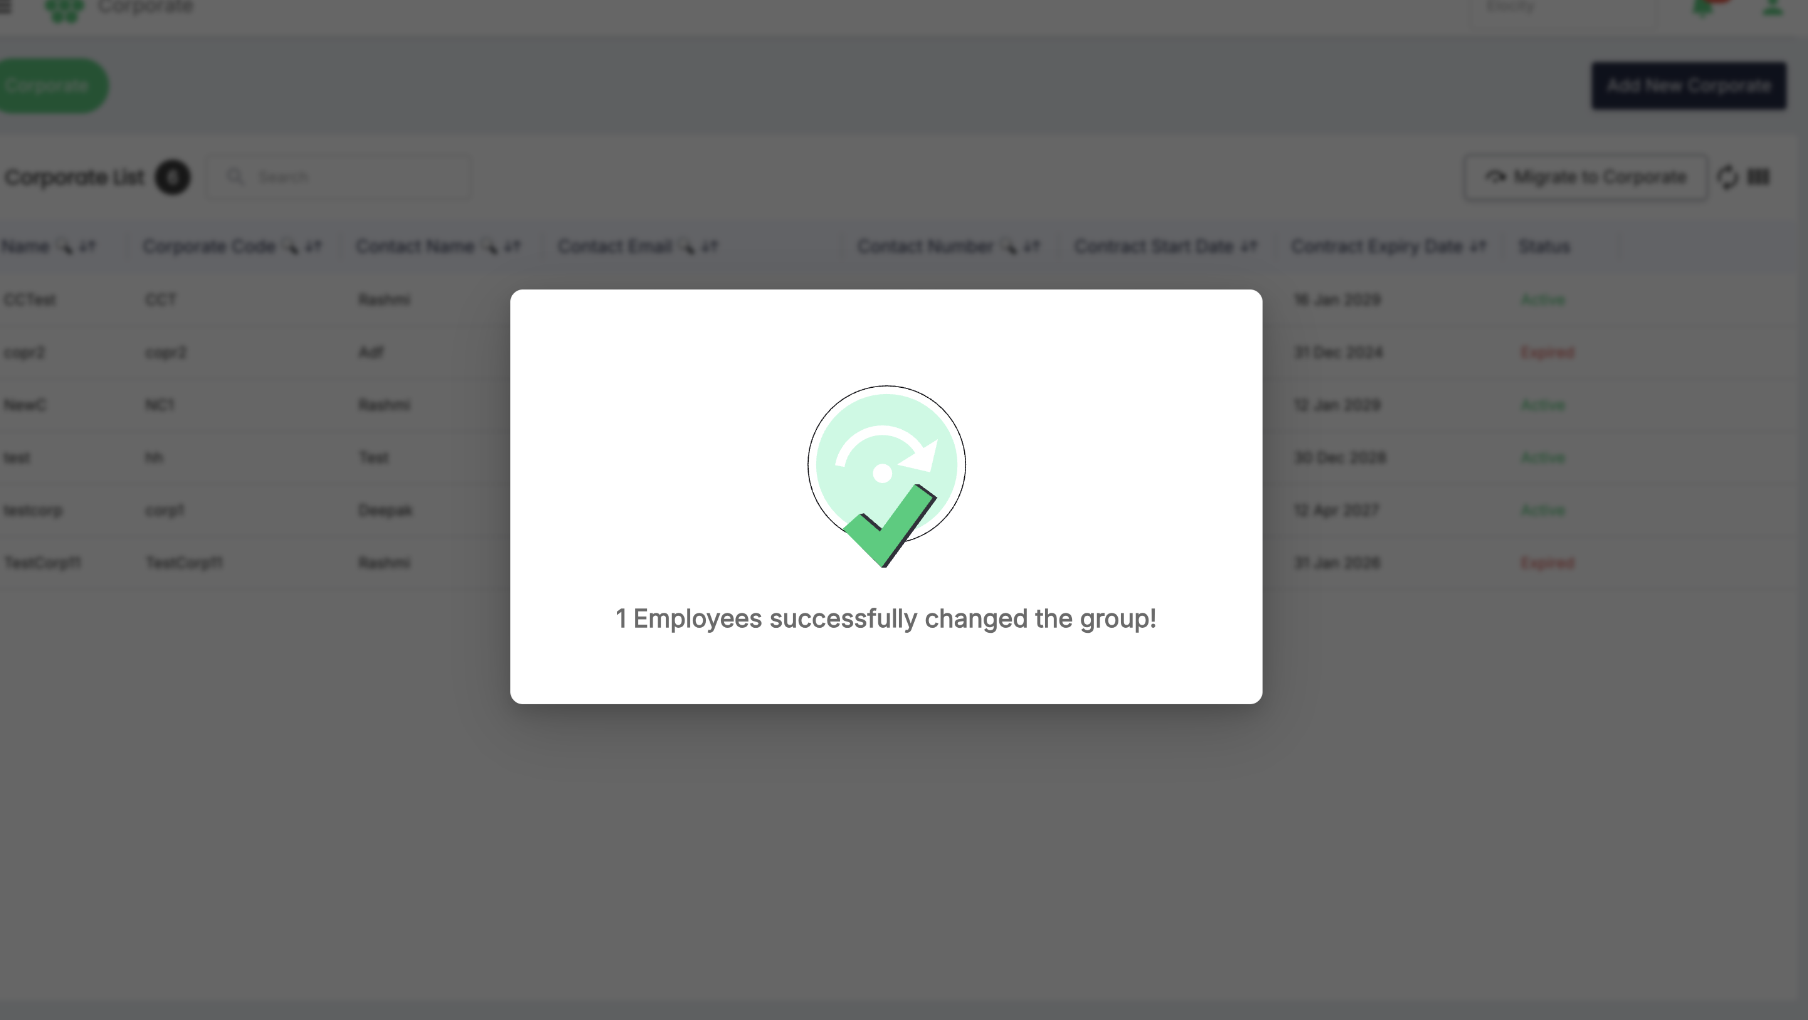Sort by the Corporate Code column

pyautogui.click(x=313, y=246)
